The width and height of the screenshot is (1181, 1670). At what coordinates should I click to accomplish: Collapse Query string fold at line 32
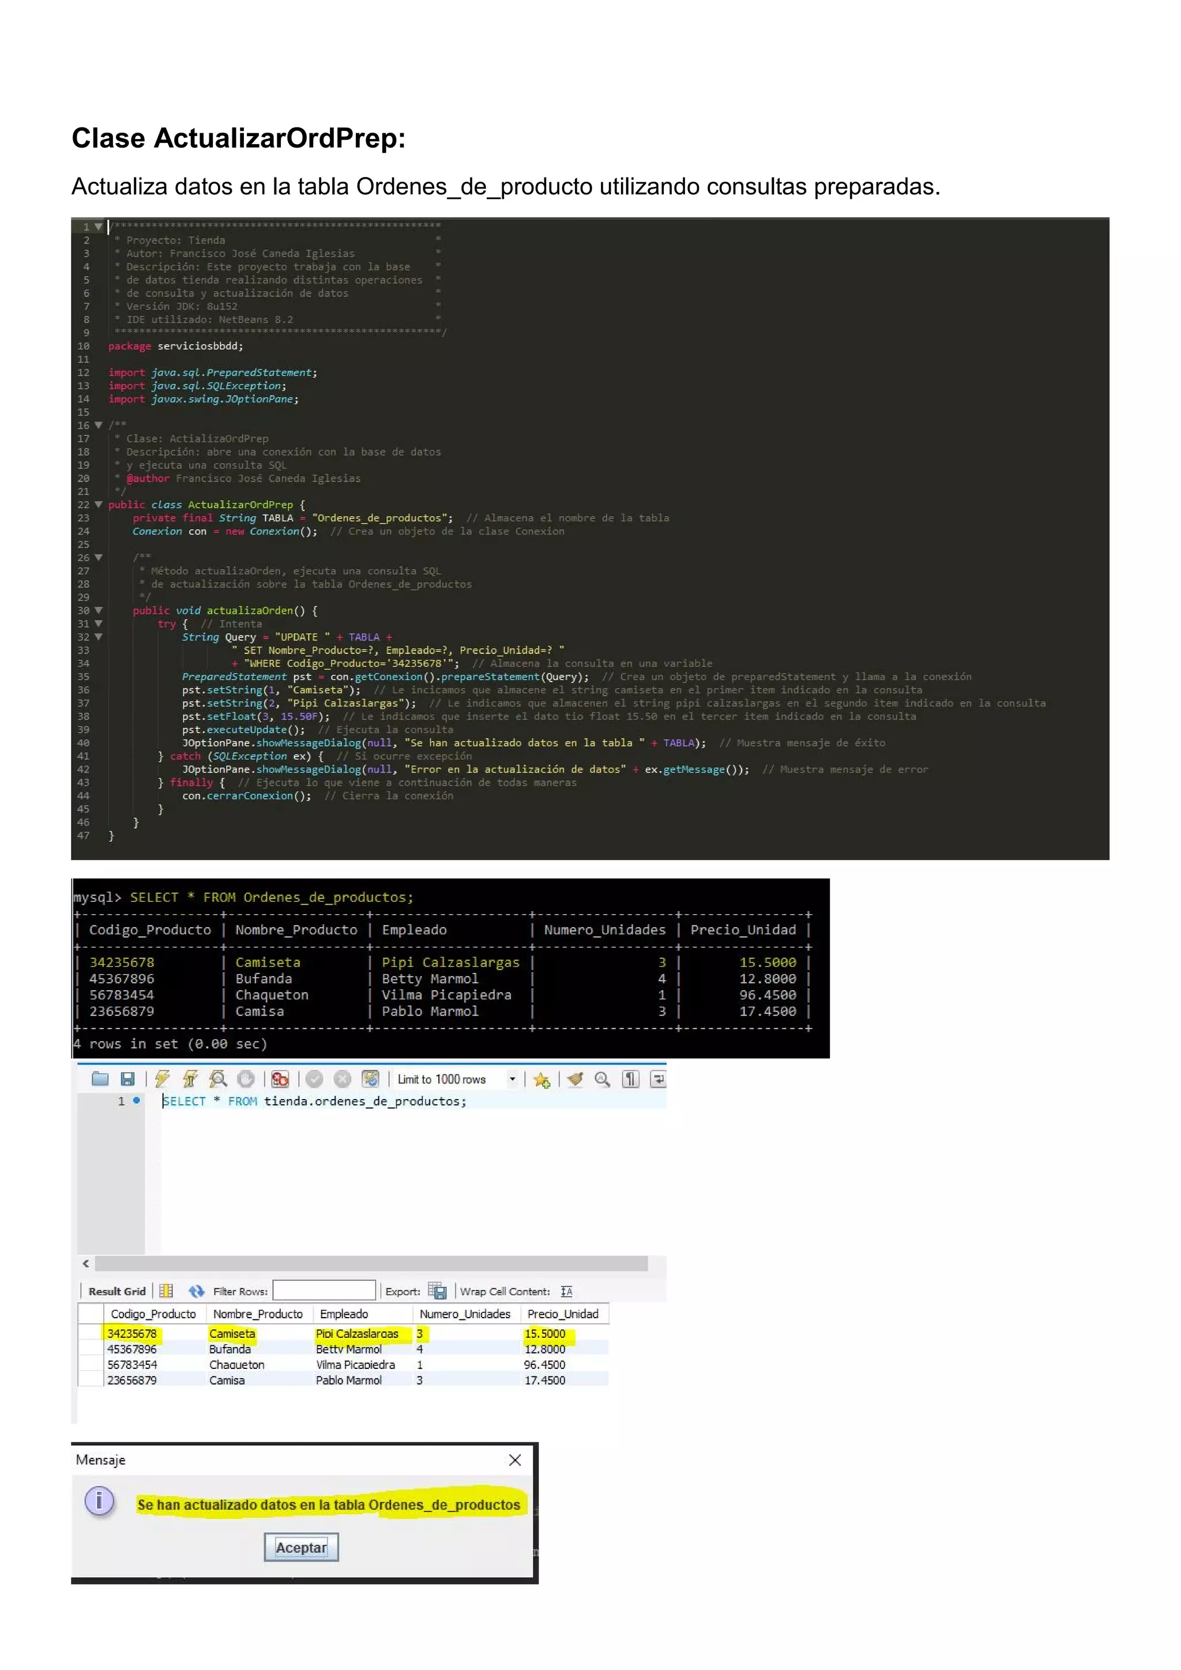98,637
